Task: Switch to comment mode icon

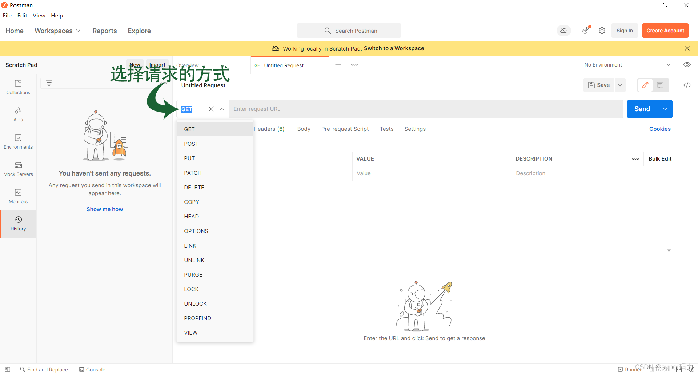Action: click(x=661, y=85)
